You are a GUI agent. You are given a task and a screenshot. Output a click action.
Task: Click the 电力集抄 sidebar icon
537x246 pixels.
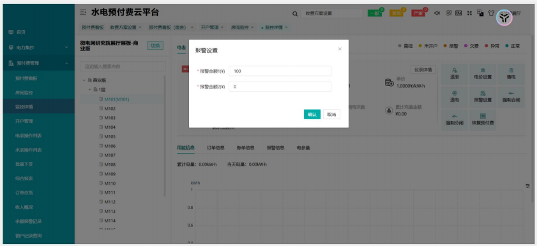(11, 48)
